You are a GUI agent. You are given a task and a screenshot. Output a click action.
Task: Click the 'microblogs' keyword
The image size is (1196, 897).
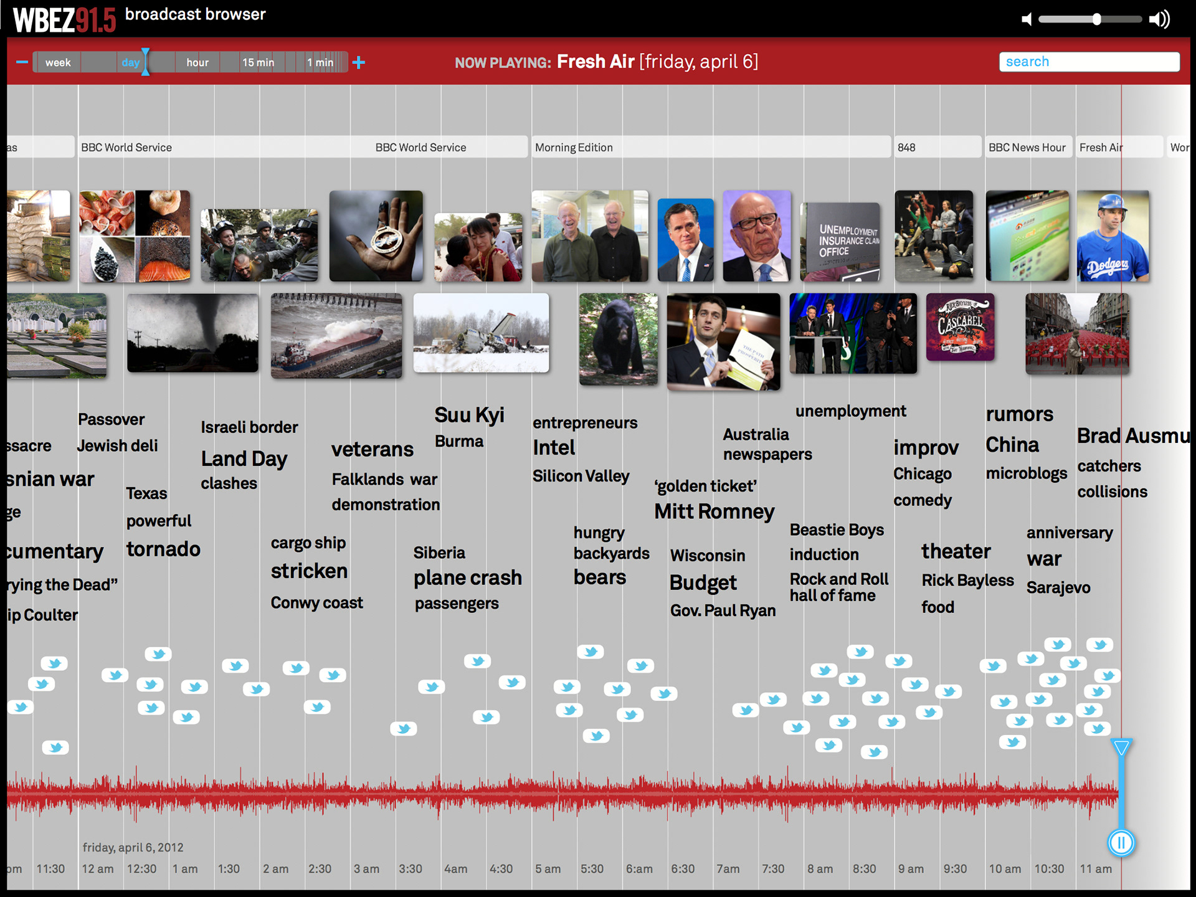coord(1027,474)
